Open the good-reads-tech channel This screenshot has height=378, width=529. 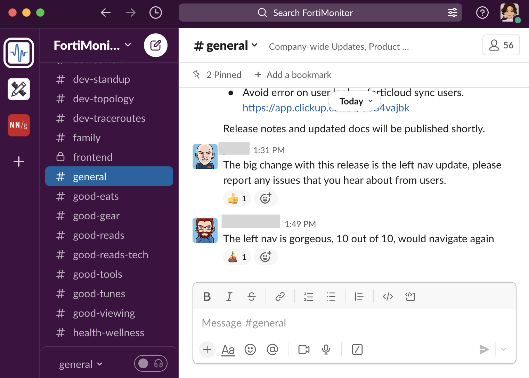point(110,255)
